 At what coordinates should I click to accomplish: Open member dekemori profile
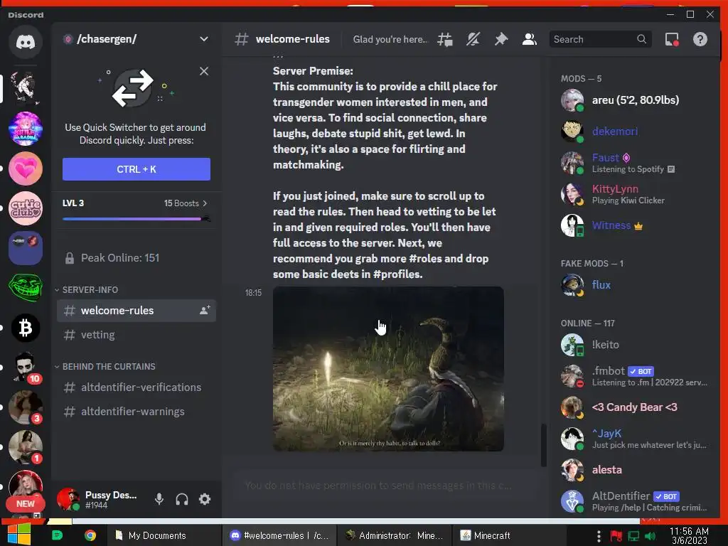click(634, 132)
